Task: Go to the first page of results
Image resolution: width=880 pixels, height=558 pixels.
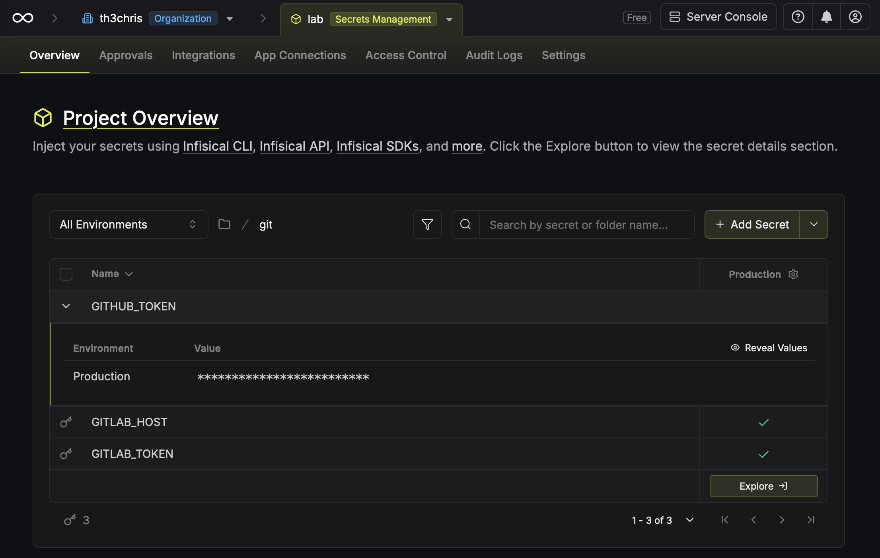Action: pos(725,520)
